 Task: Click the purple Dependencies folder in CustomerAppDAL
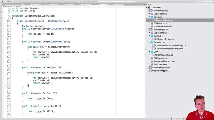click(x=152, y=33)
